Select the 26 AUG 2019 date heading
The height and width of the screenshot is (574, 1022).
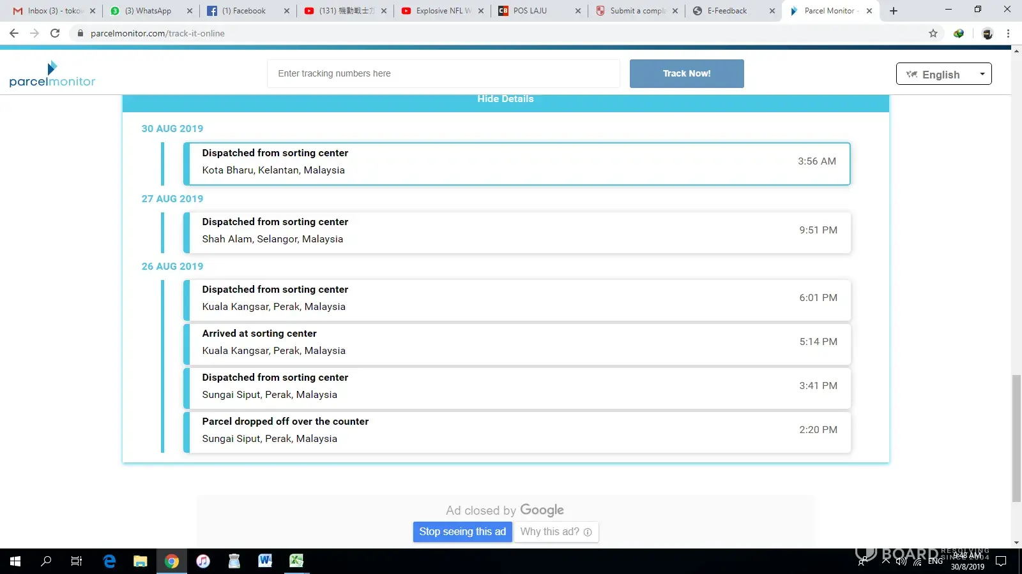[172, 267]
